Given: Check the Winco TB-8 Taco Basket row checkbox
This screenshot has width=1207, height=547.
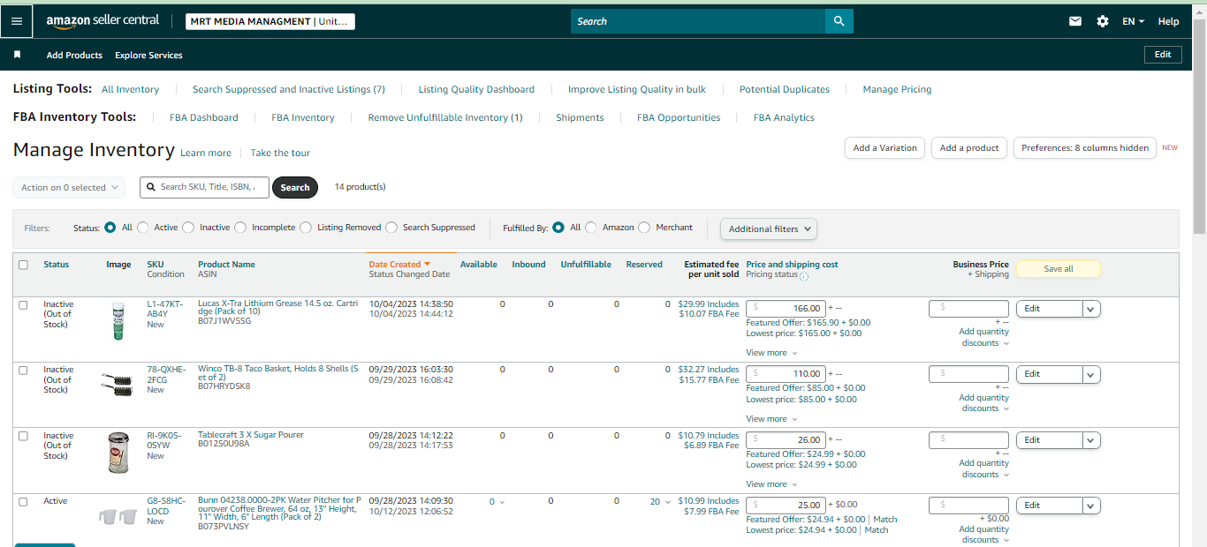Looking at the screenshot, I should [x=23, y=370].
